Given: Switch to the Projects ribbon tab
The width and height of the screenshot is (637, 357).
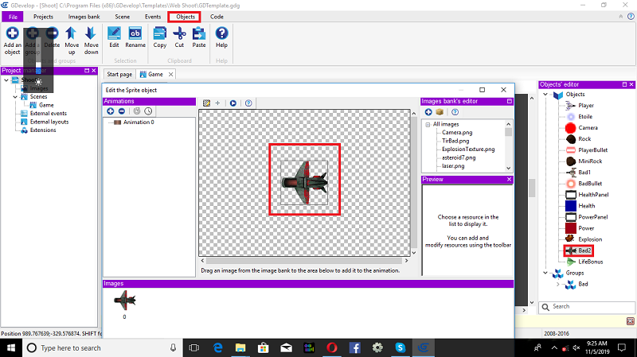Looking at the screenshot, I should (43, 17).
